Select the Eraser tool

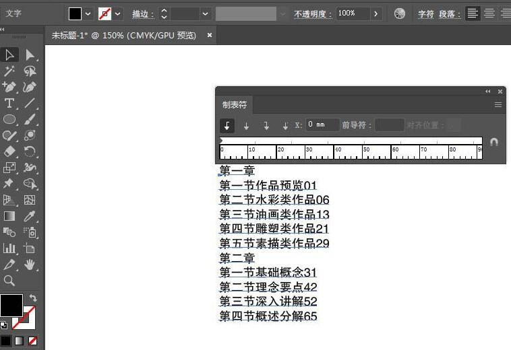click(9, 151)
